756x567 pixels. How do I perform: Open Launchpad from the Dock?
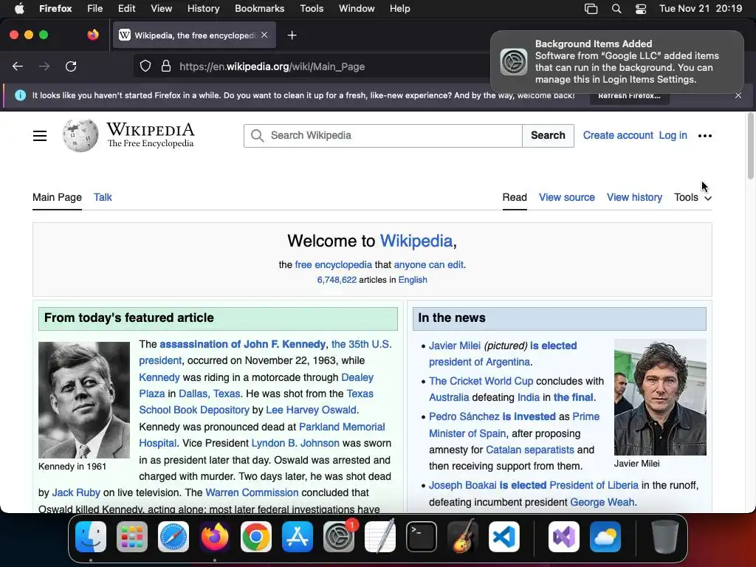pos(132,537)
